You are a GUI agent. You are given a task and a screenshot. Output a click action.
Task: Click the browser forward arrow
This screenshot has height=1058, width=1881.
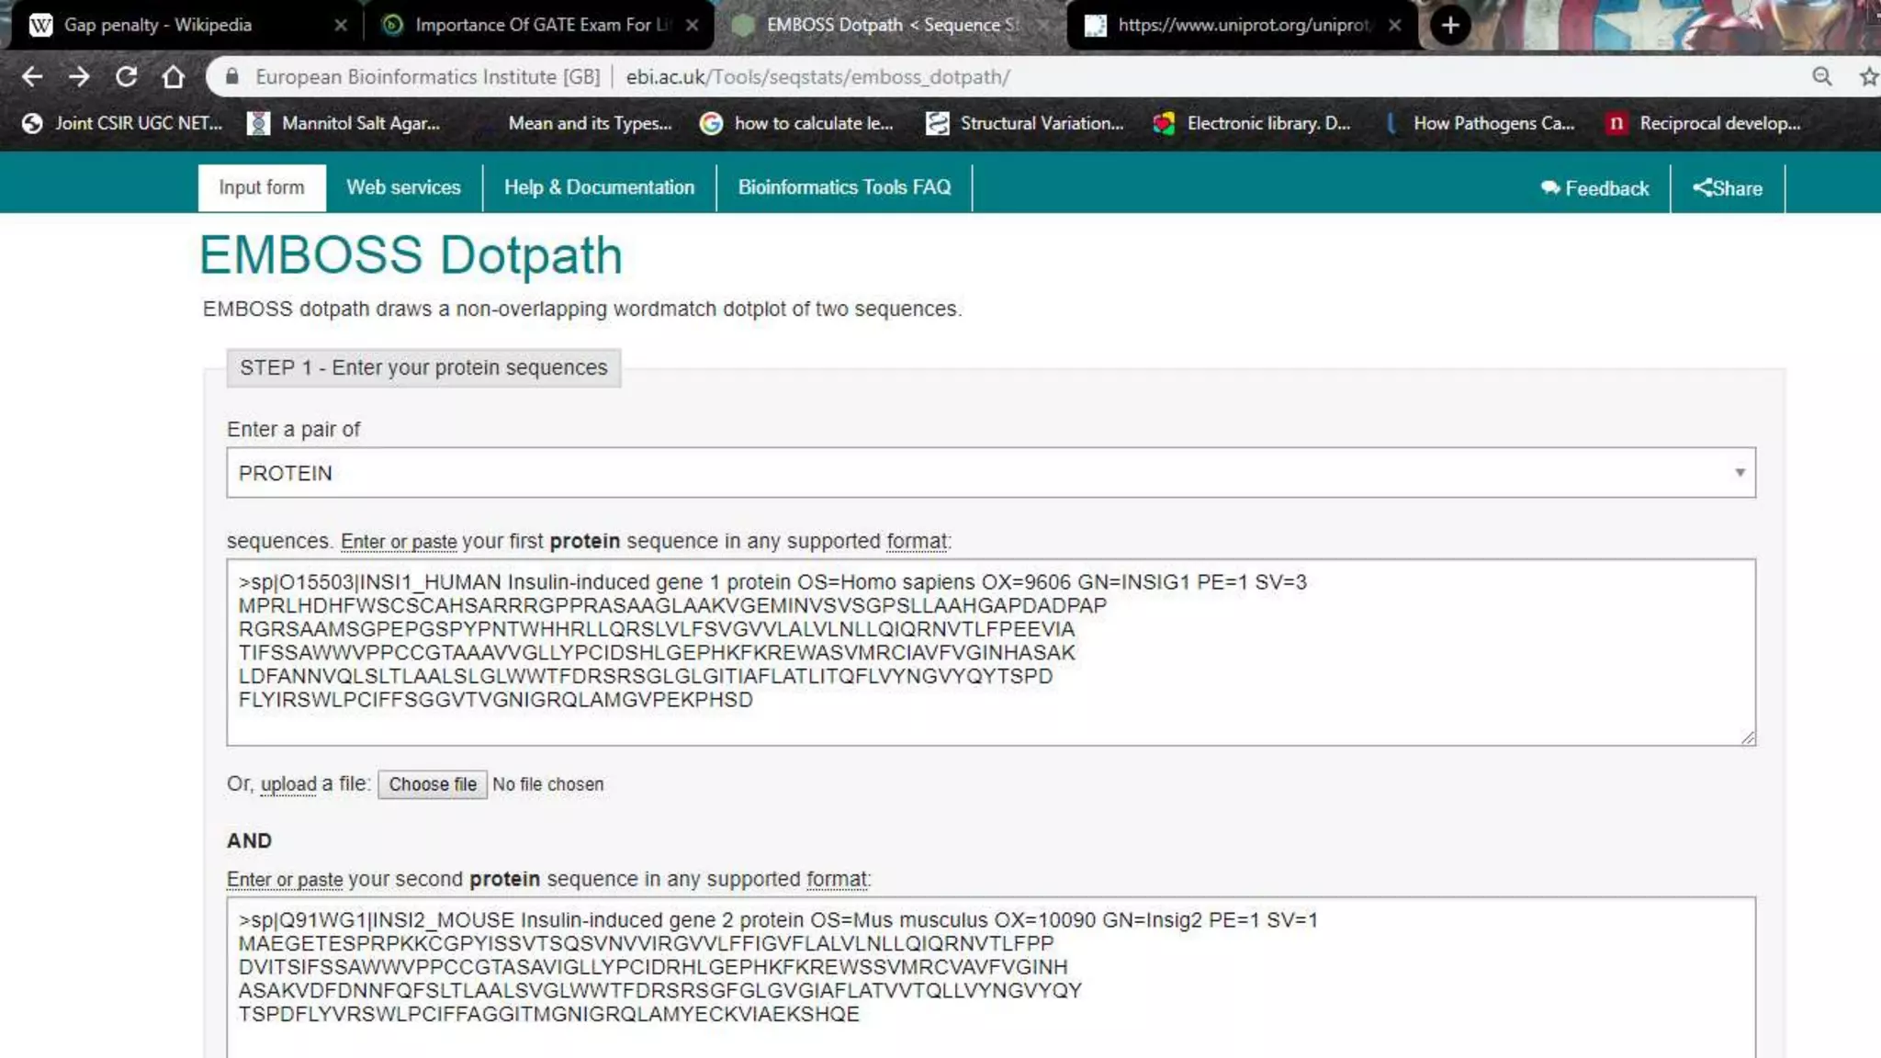pos(79,77)
